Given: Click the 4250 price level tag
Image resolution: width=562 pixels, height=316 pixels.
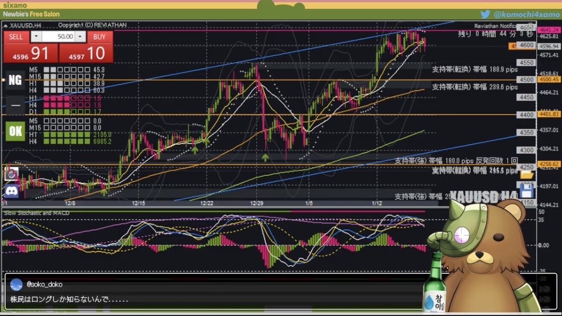Looking at the screenshot, I should click(x=525, y=167).
